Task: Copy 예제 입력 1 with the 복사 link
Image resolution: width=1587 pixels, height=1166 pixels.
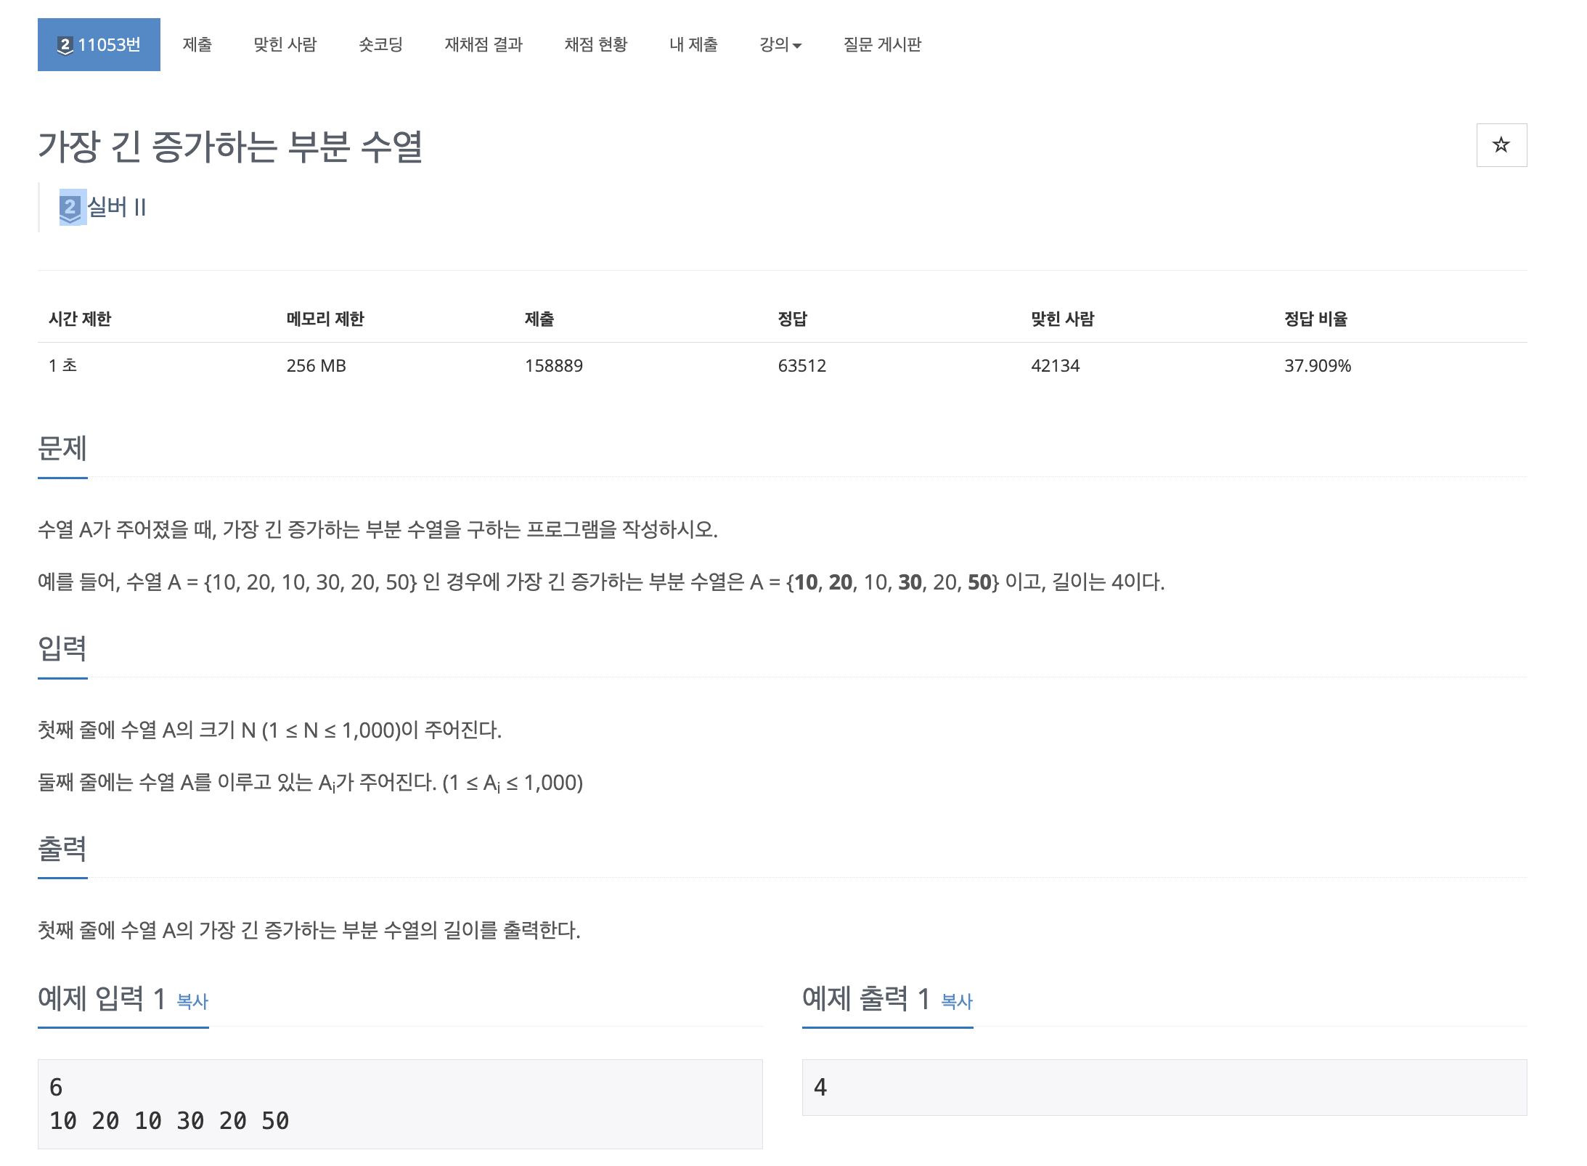Action: (x=190, y=1002)
